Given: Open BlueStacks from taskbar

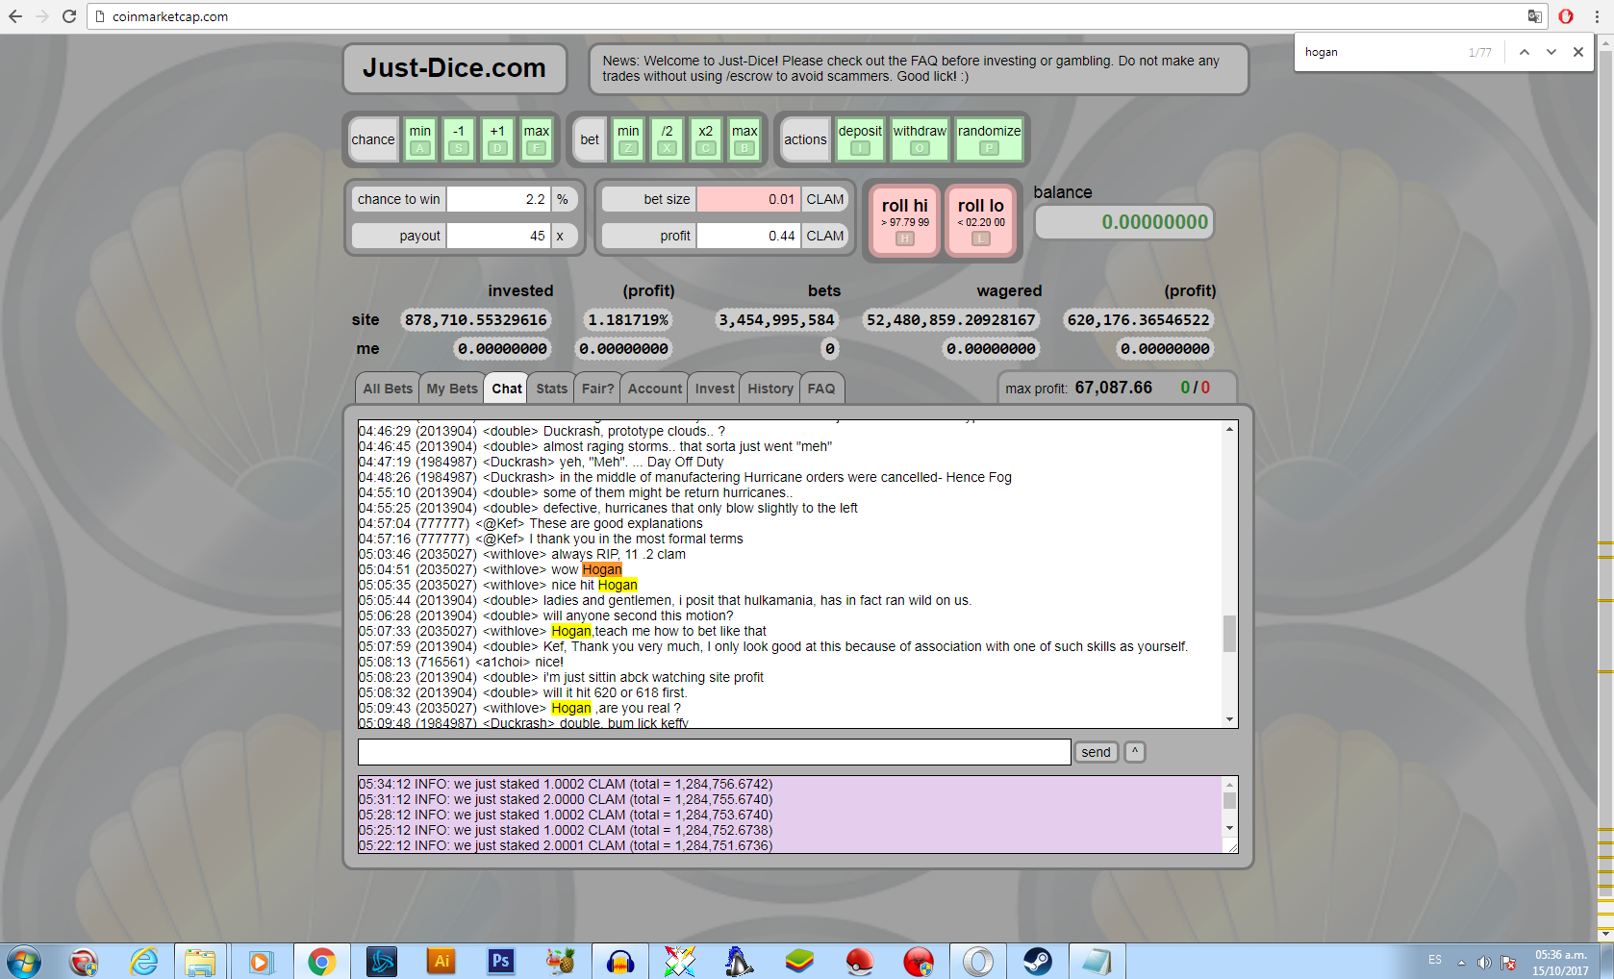Looking at the screenshot, I should [799, 962].
